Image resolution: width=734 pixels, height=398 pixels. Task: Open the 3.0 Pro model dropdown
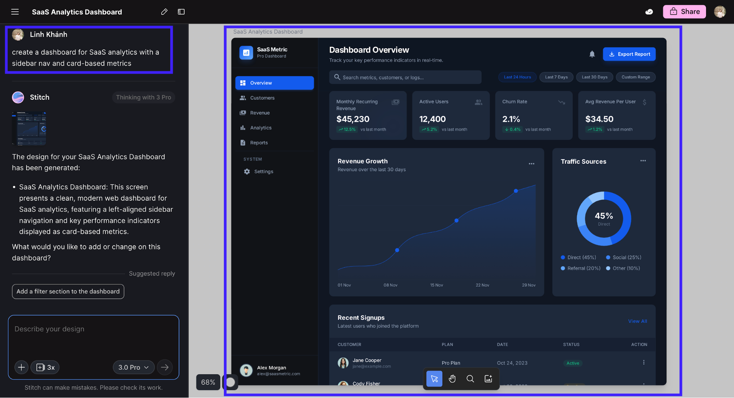(x=133, y=367)
